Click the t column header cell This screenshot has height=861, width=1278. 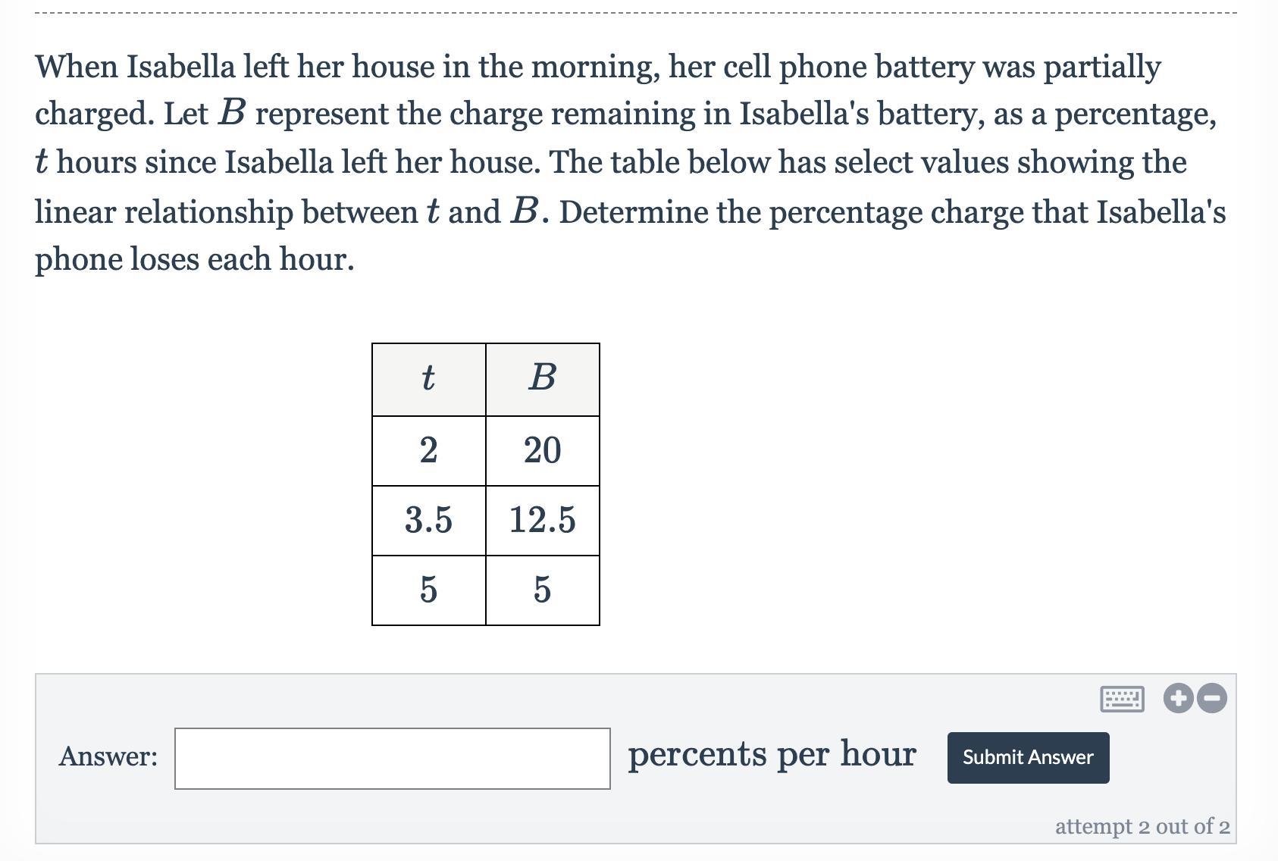[428, 379]
